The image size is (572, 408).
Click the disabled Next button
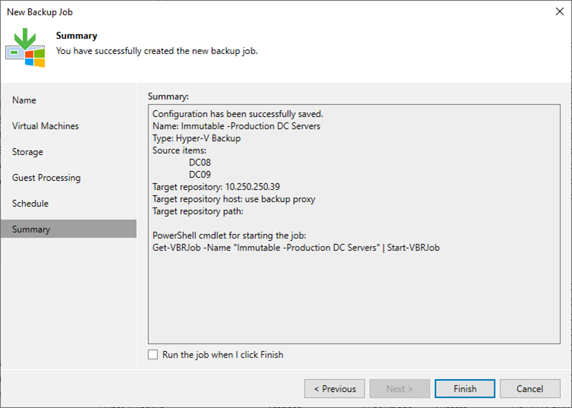[x=400, y=389]
